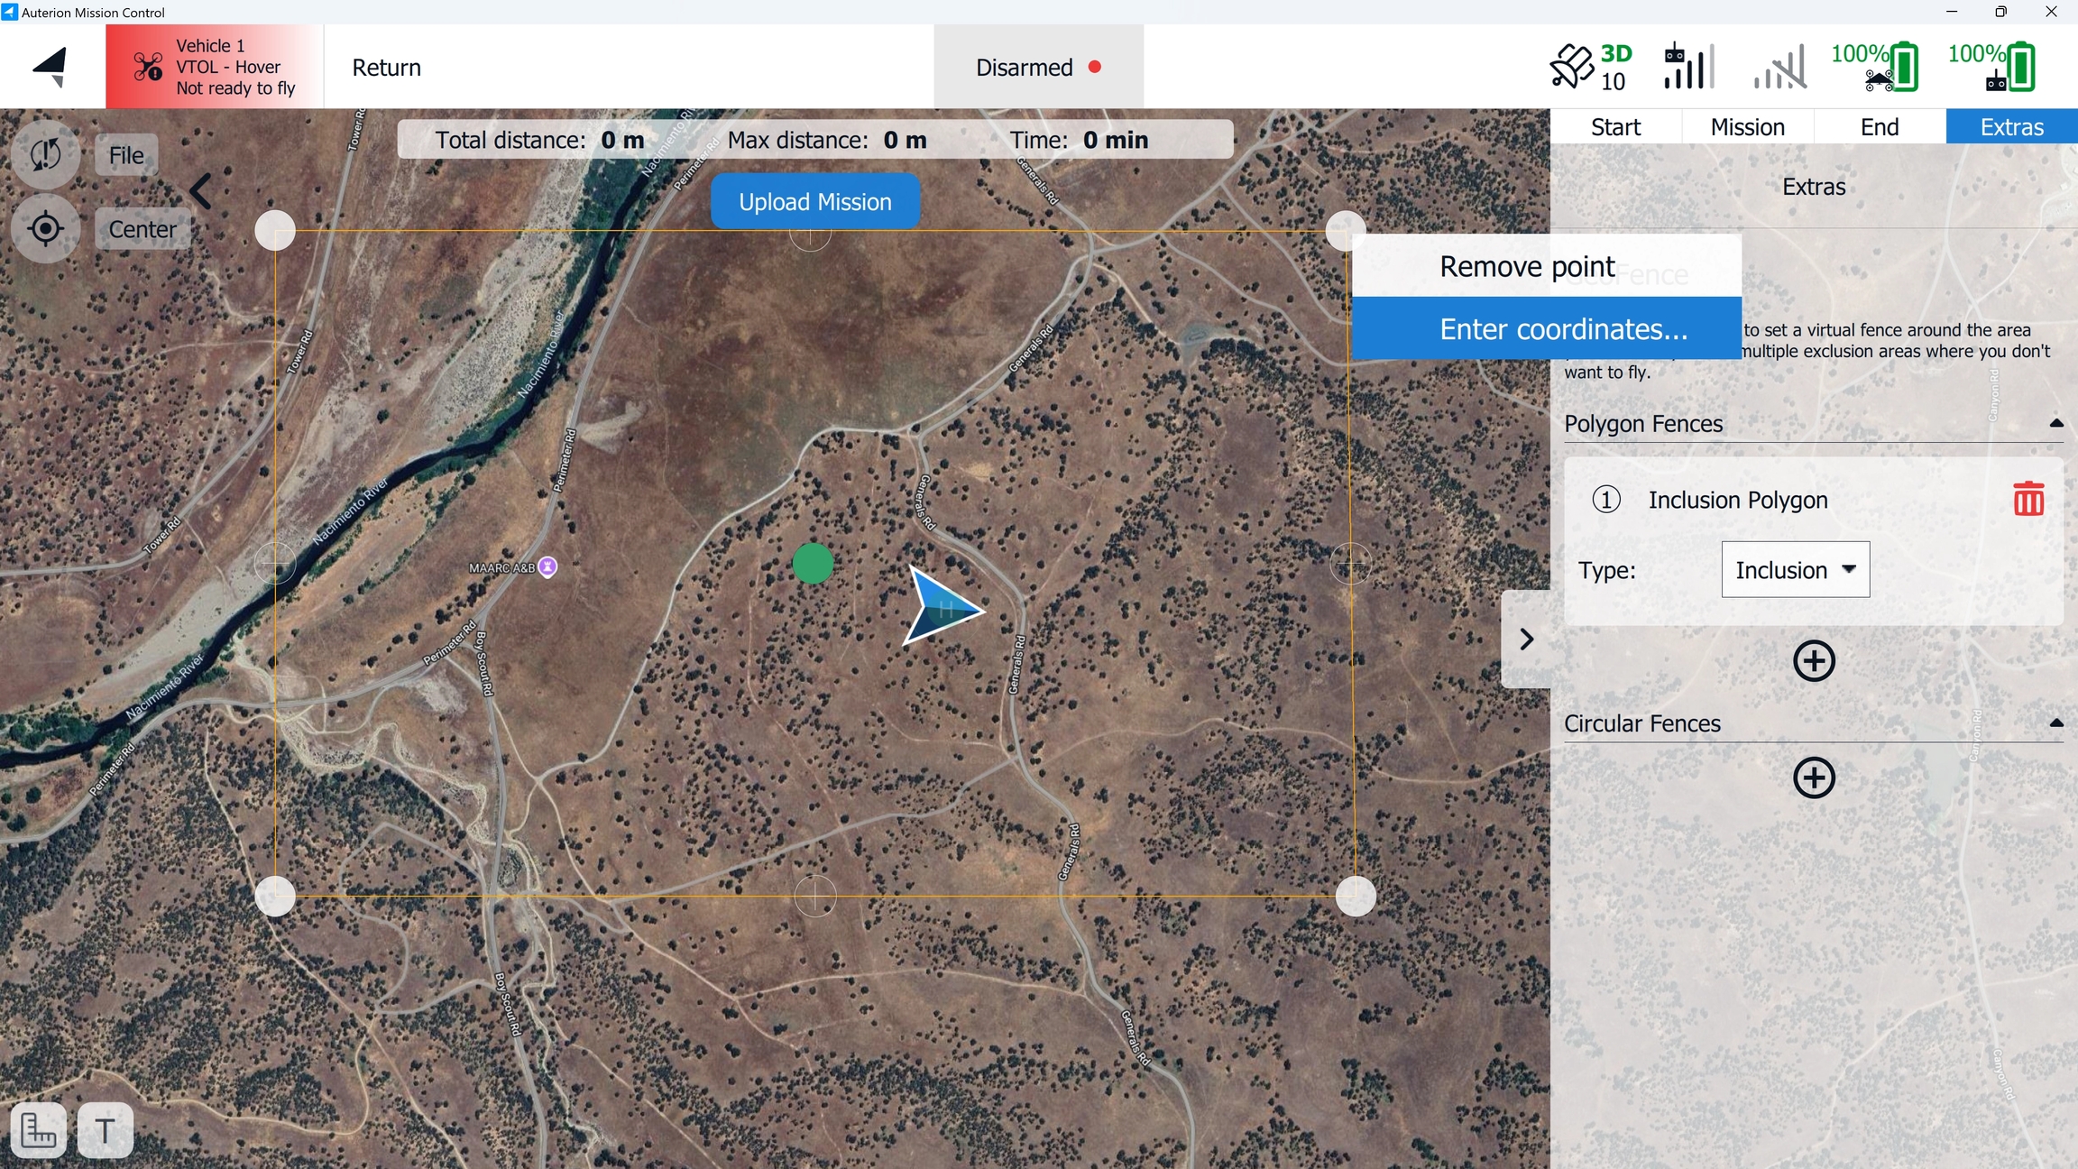Image resolution: width=2078 pixels, height=1169 pixels.
Task: Add a circular fence with plus icon
Action: point(1814,778)
